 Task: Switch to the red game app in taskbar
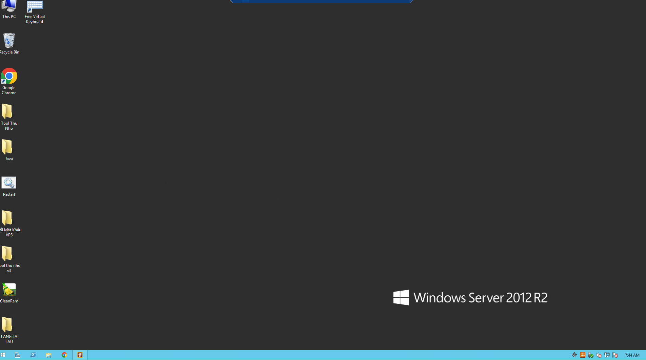[x=80, y=355]
